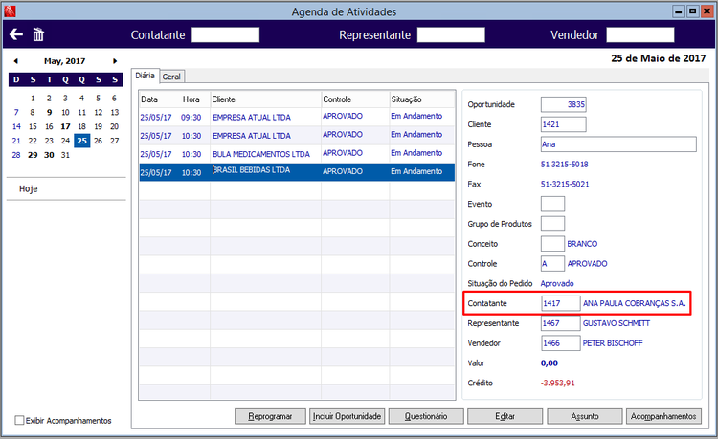Click the back arrow icon
This screenshot has height=439, width=718.
pos(16,34)
